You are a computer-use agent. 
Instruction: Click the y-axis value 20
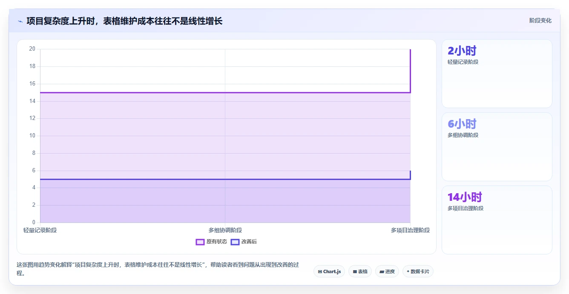pyautogui.click(x=32, y=49)
